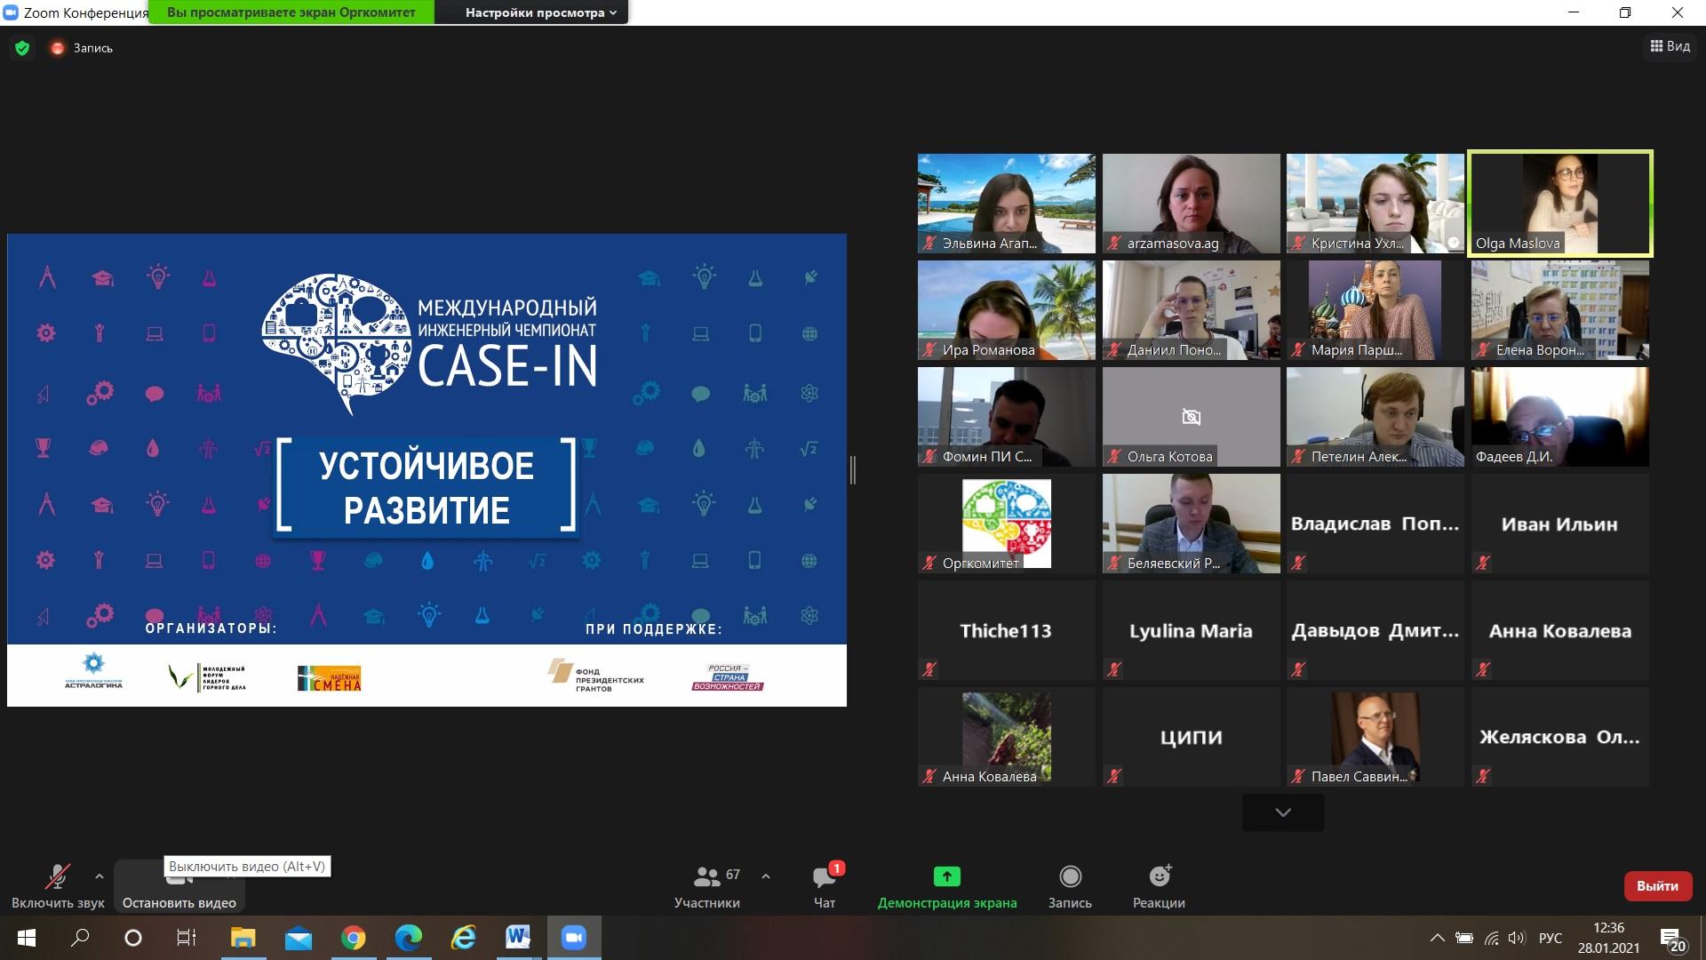
Task: Click muted mic icon on Иван Ильин tile
Action: [1483, 563]
